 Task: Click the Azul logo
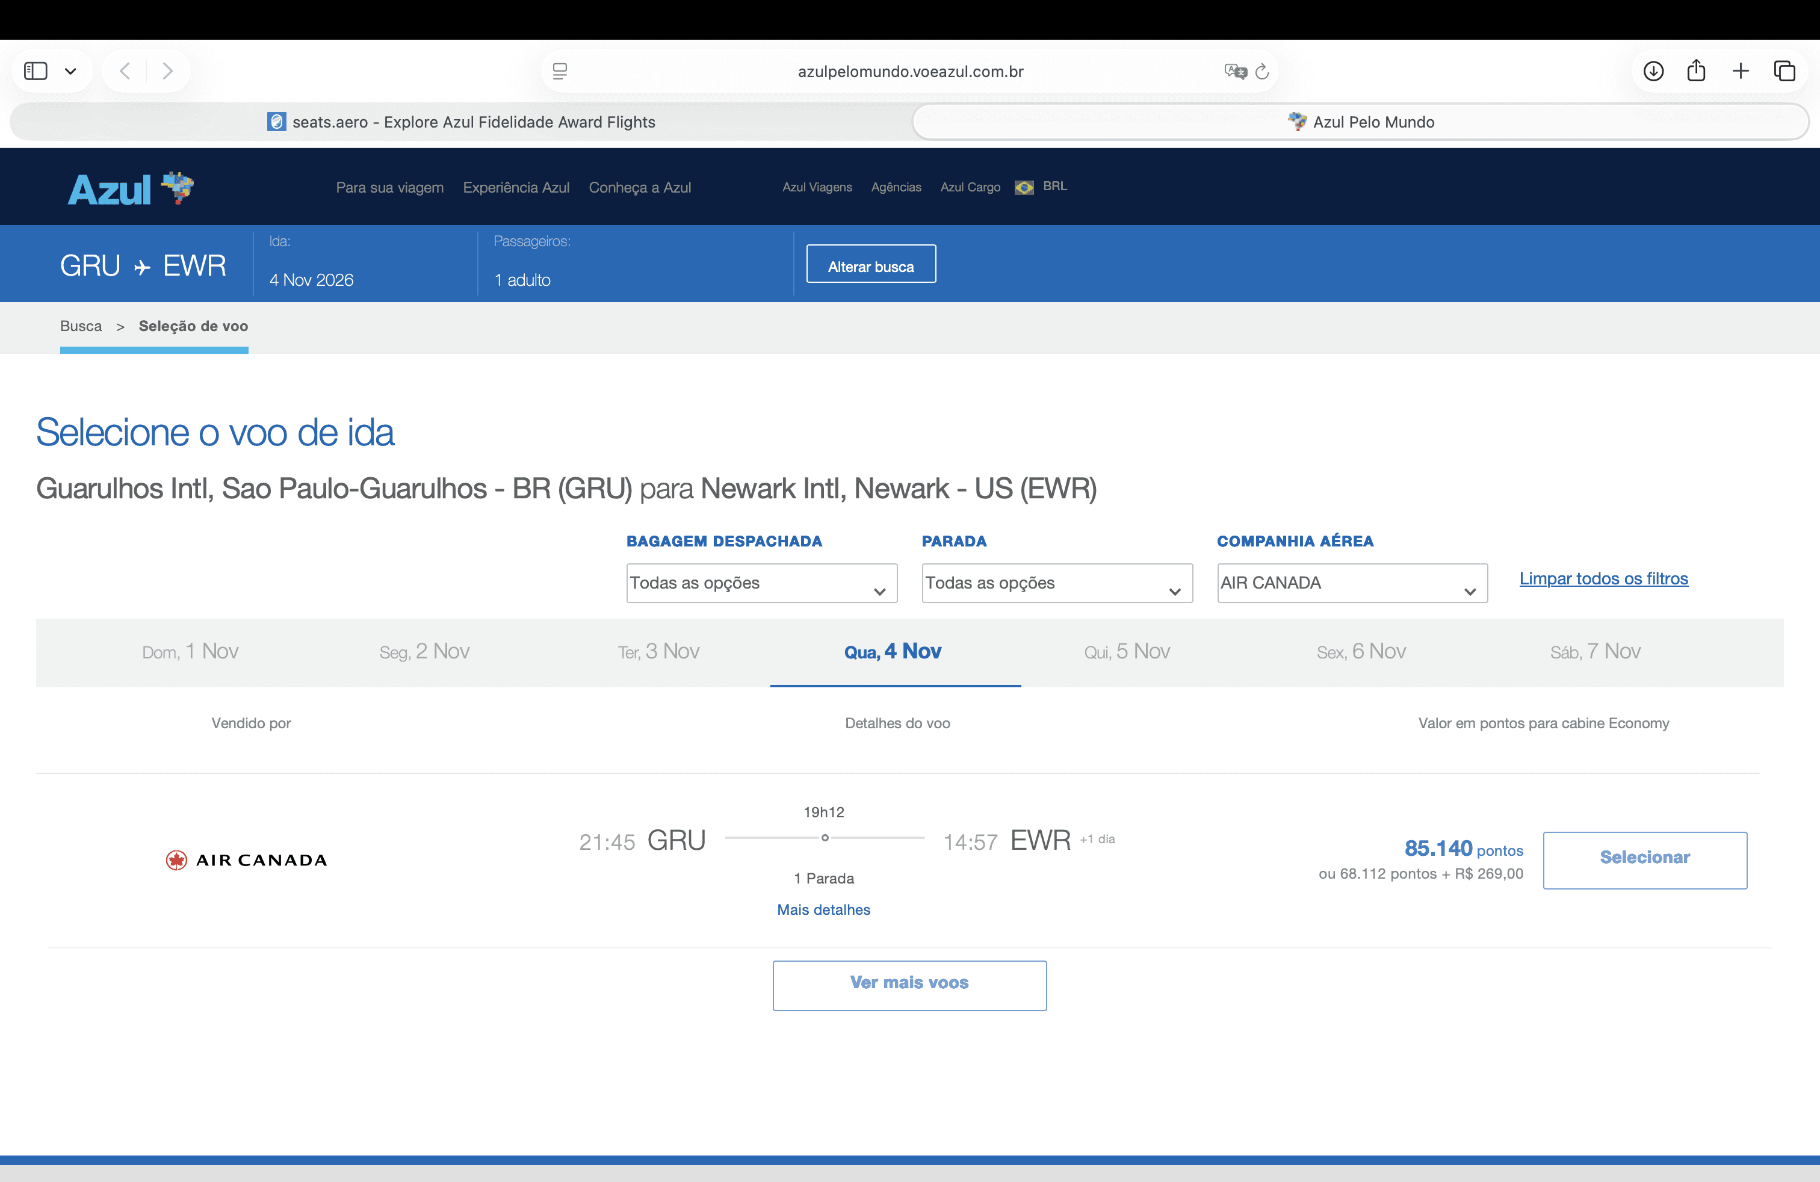130,188
